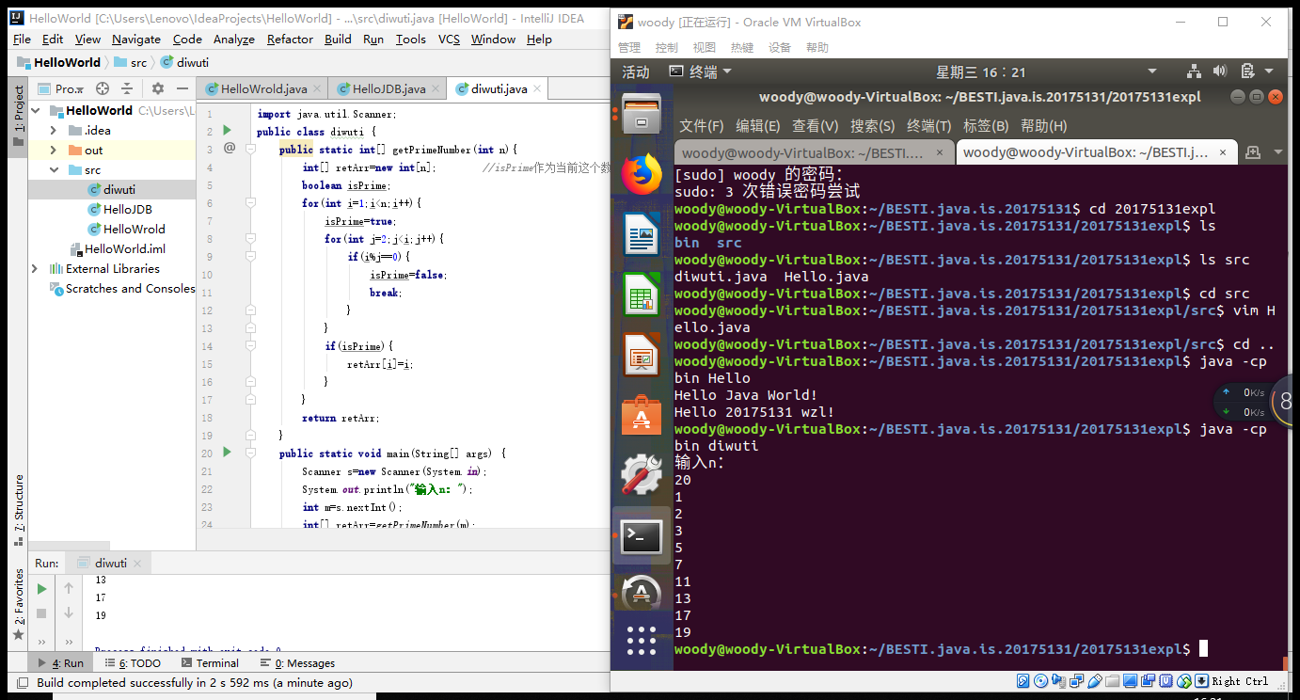
Task: Open terminal tabs dropdown arrow
Action: click(x=1277, y=152)
